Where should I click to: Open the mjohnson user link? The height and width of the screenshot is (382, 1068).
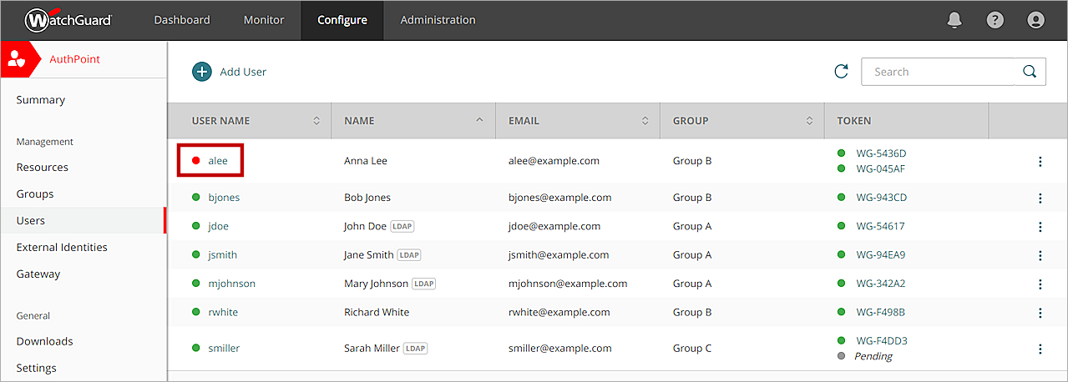click(231, 284)
